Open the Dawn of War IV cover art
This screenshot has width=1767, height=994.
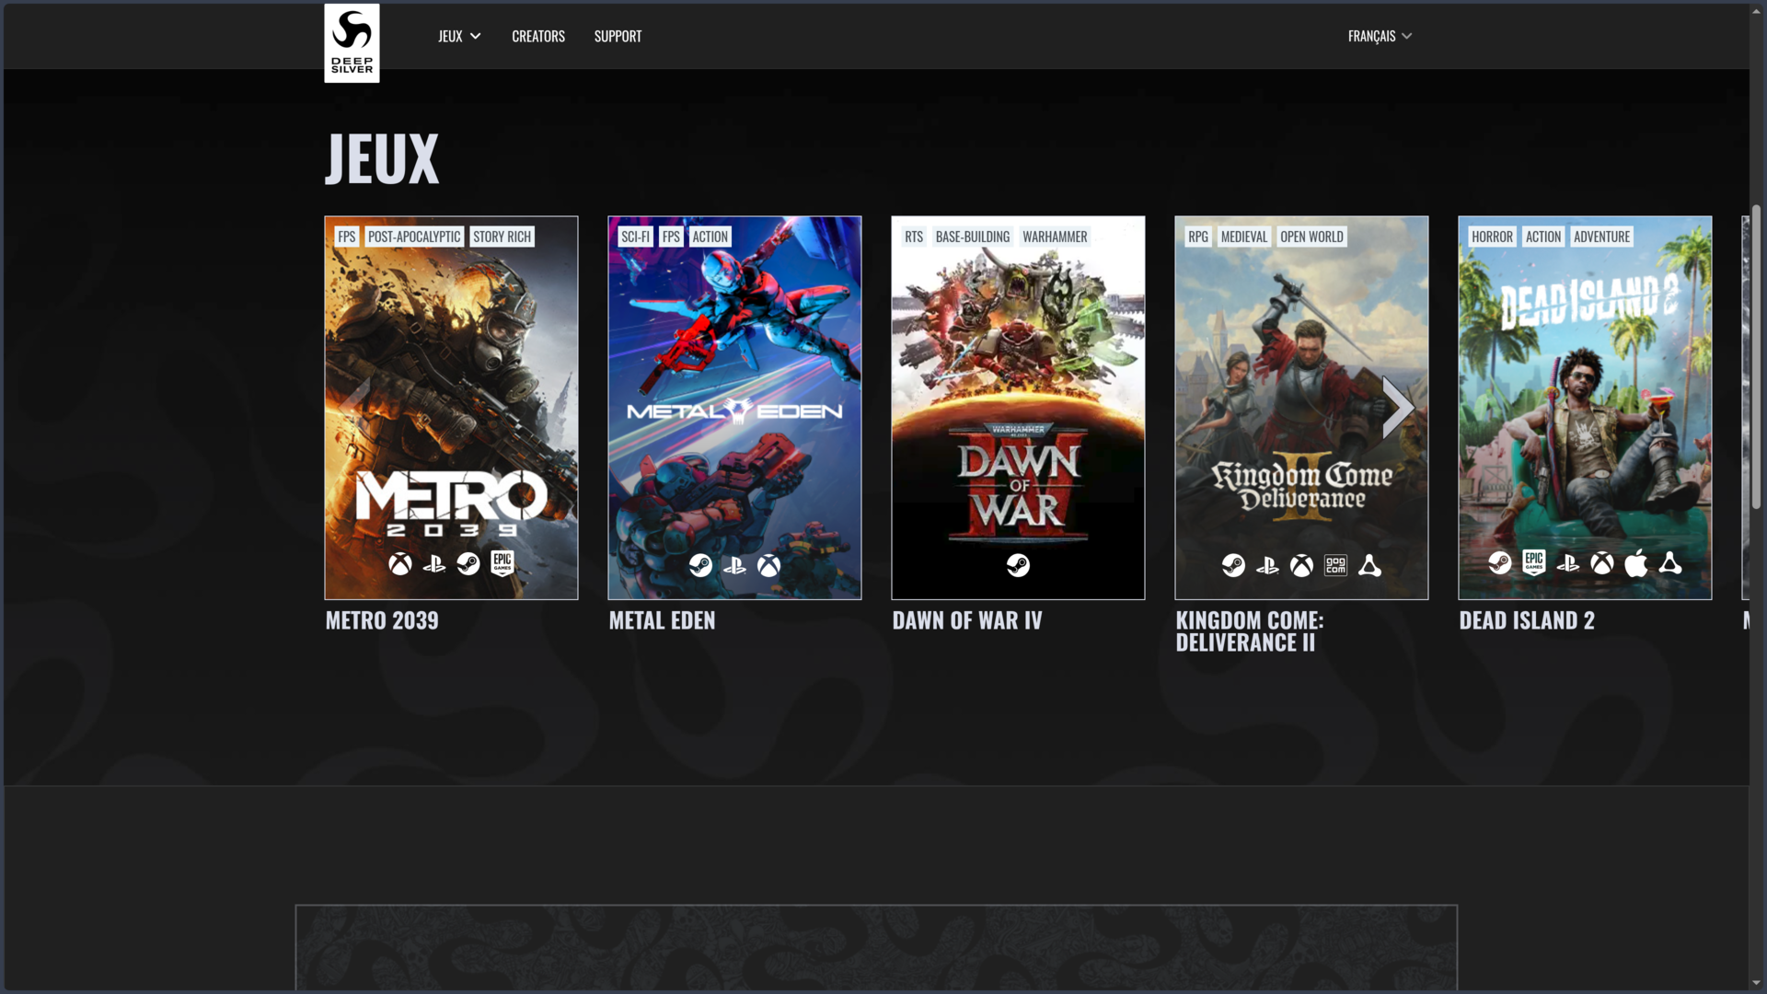point(1018,408)
